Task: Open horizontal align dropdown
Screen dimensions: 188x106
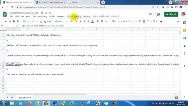Action: click(114, 21)
